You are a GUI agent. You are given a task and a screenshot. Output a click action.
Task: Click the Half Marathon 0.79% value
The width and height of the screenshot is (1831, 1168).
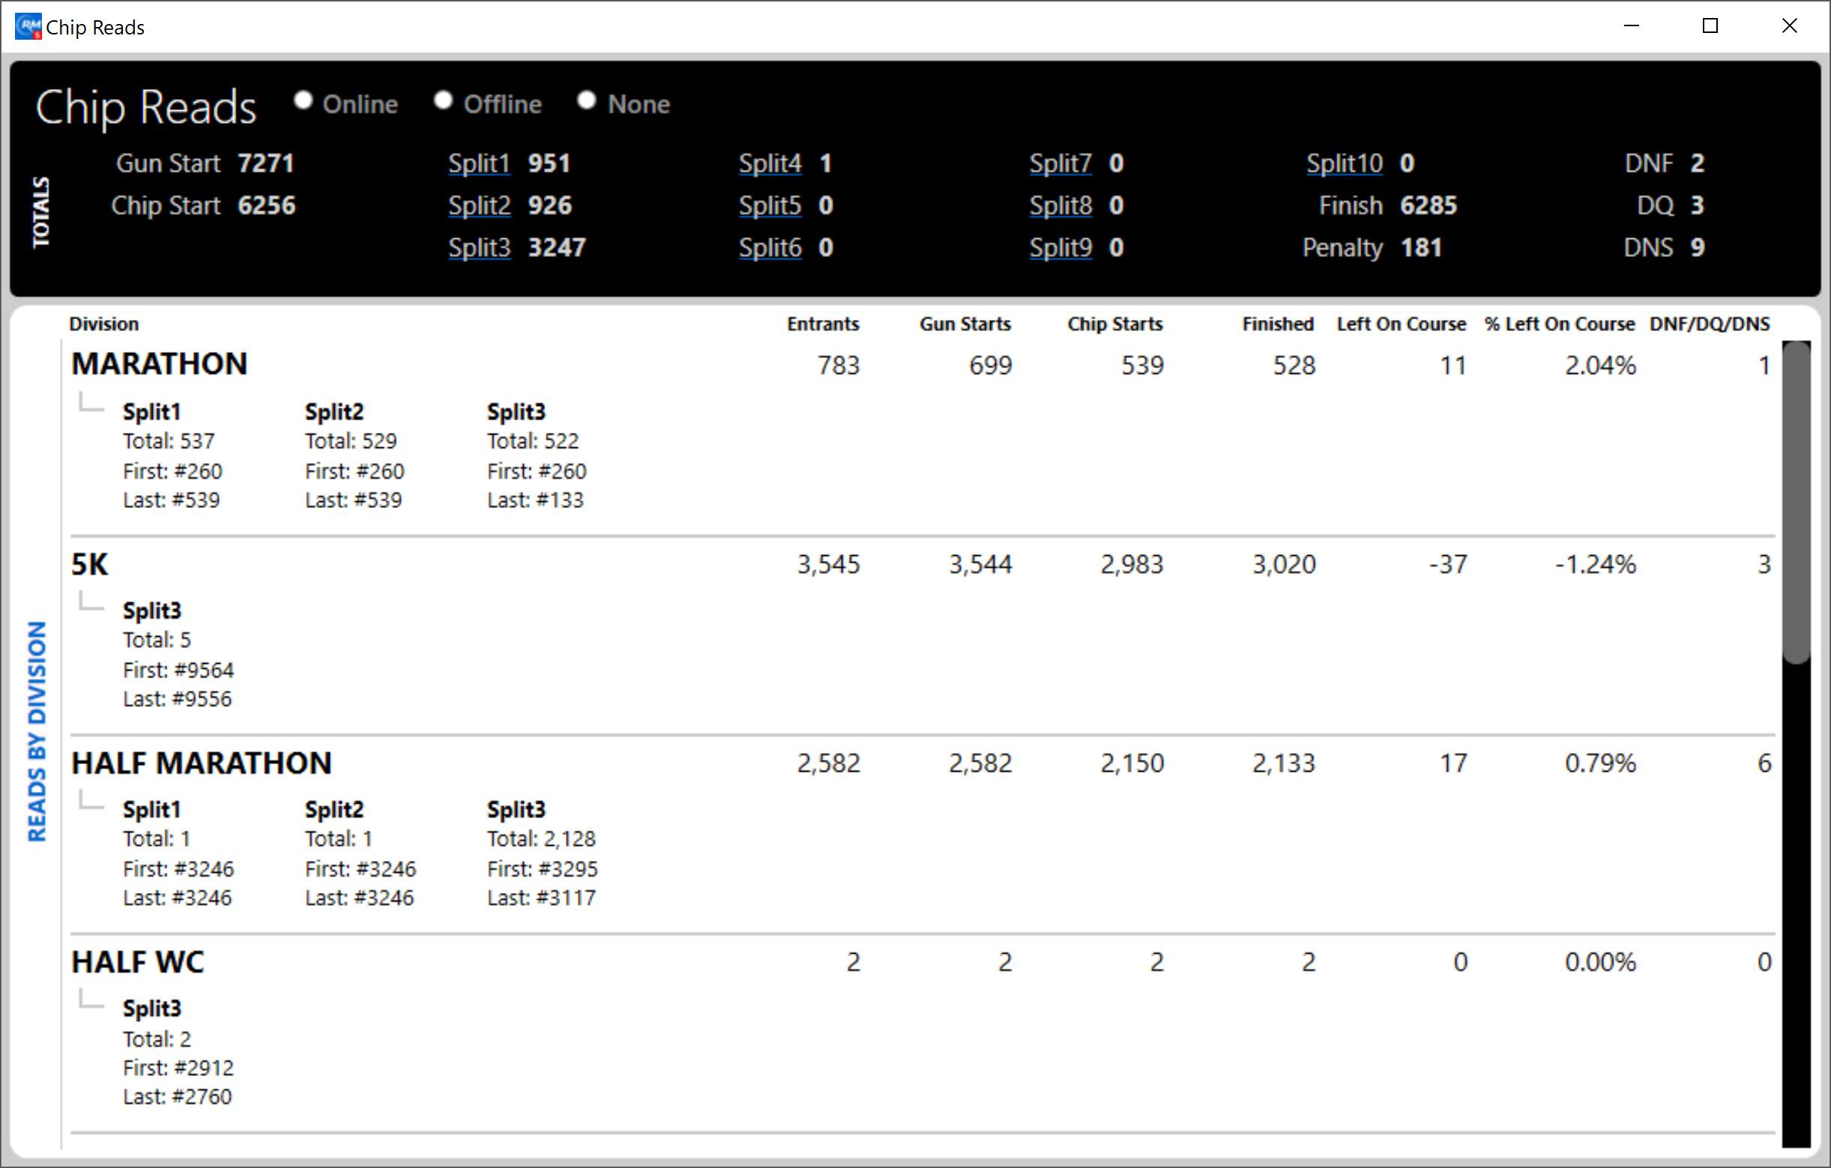click(x=1600, y=763)
